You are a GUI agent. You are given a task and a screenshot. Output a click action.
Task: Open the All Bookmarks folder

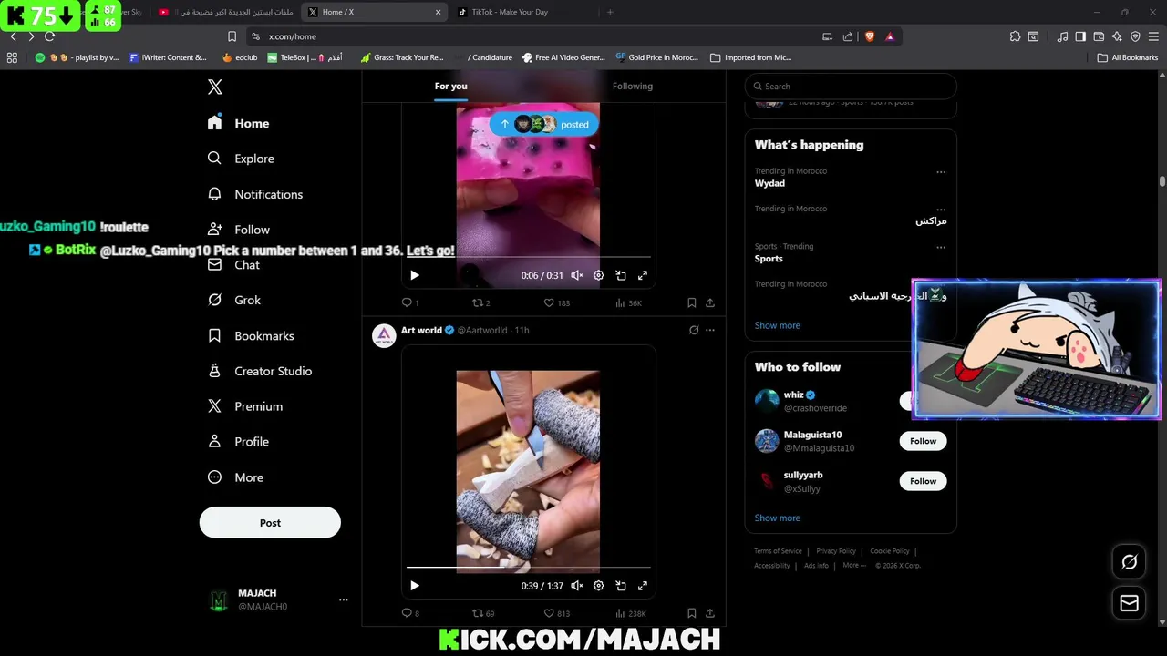click(x=1128, y=57)
